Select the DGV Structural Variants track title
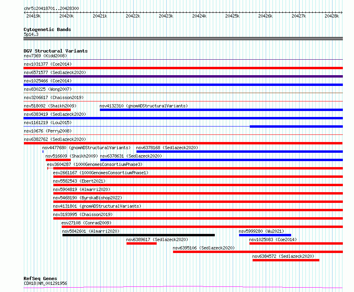This screenshot has height=292, width=354. 56,51
